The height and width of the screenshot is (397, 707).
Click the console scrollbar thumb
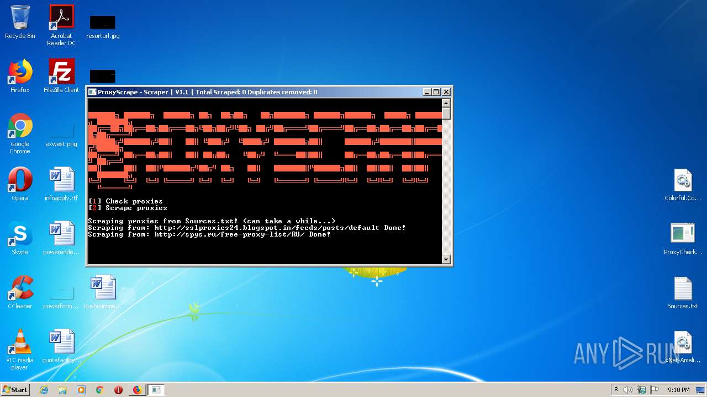click(446, 114)
